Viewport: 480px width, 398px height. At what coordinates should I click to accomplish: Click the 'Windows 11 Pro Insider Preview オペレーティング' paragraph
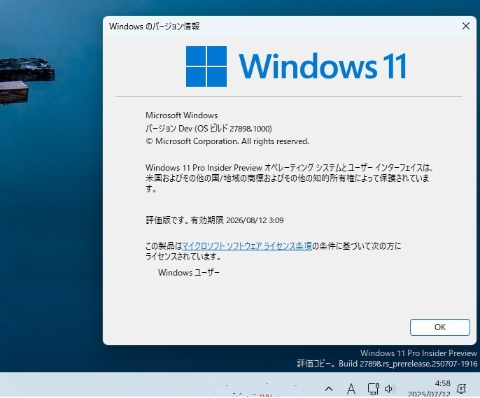pos(289,178)
